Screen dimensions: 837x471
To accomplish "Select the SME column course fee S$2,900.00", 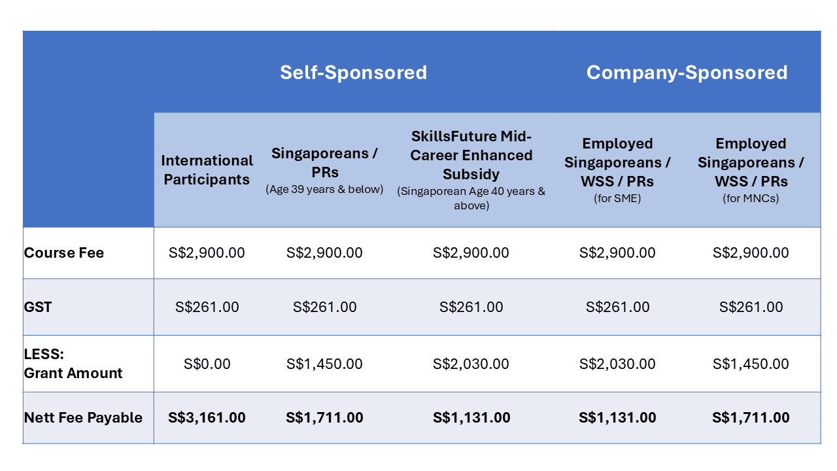I will [617, 253].
